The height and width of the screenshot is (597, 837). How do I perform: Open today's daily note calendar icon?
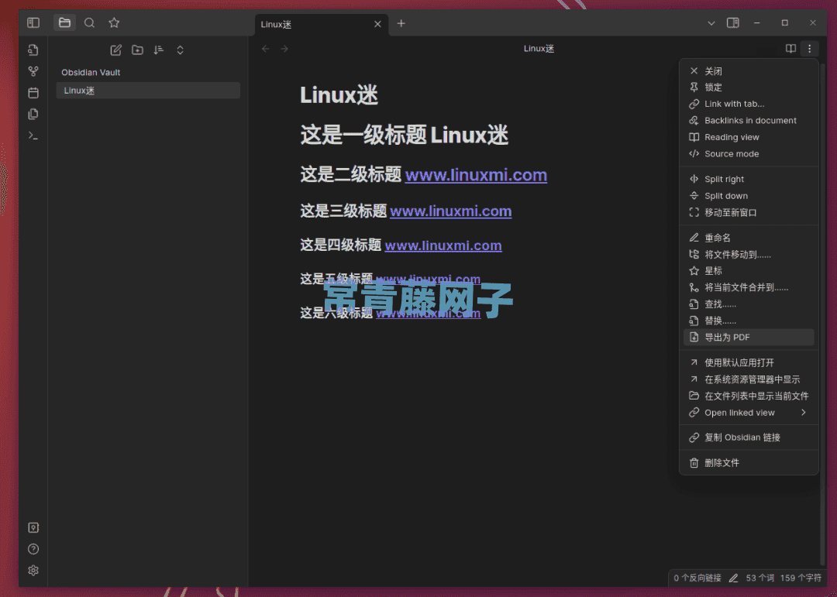(x=33, y=93)
